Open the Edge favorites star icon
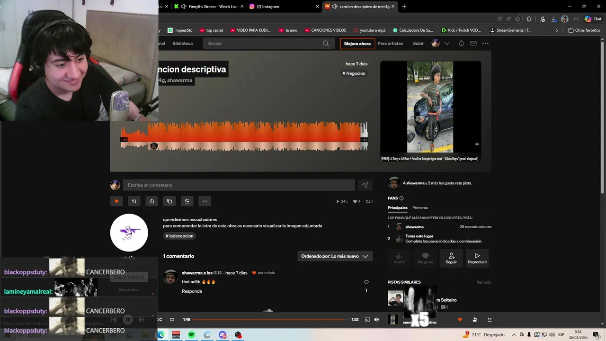606x341 pixels. coord(517,19)
